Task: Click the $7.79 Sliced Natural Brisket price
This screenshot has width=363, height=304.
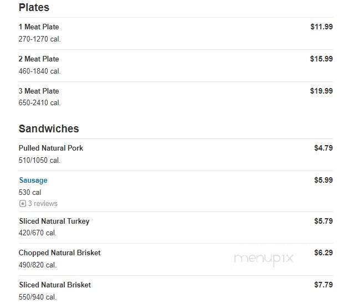Action: pos(324,285)
